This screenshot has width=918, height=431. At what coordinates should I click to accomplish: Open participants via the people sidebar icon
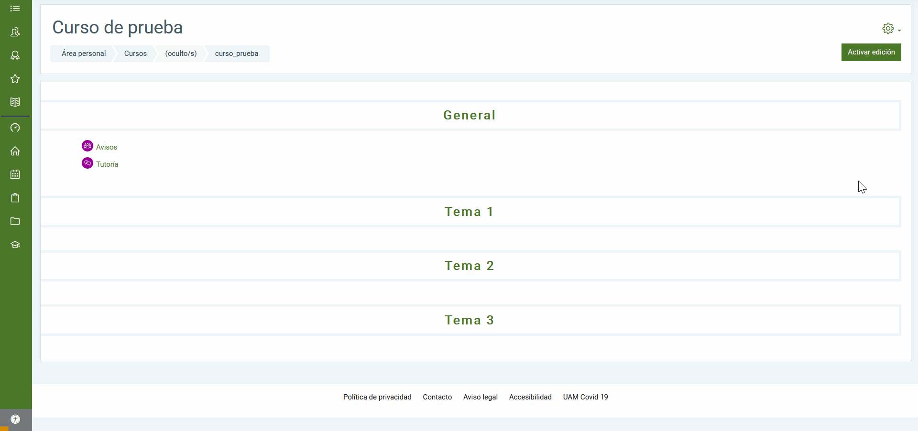(15, 32)
